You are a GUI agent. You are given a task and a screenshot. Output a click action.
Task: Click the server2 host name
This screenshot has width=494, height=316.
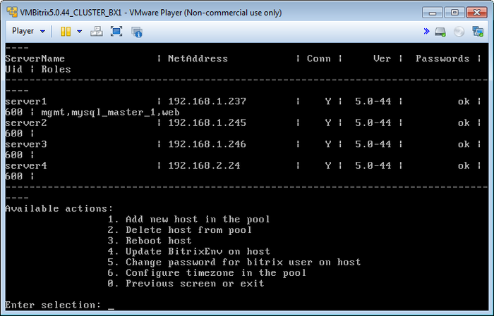tap(26, 123)
